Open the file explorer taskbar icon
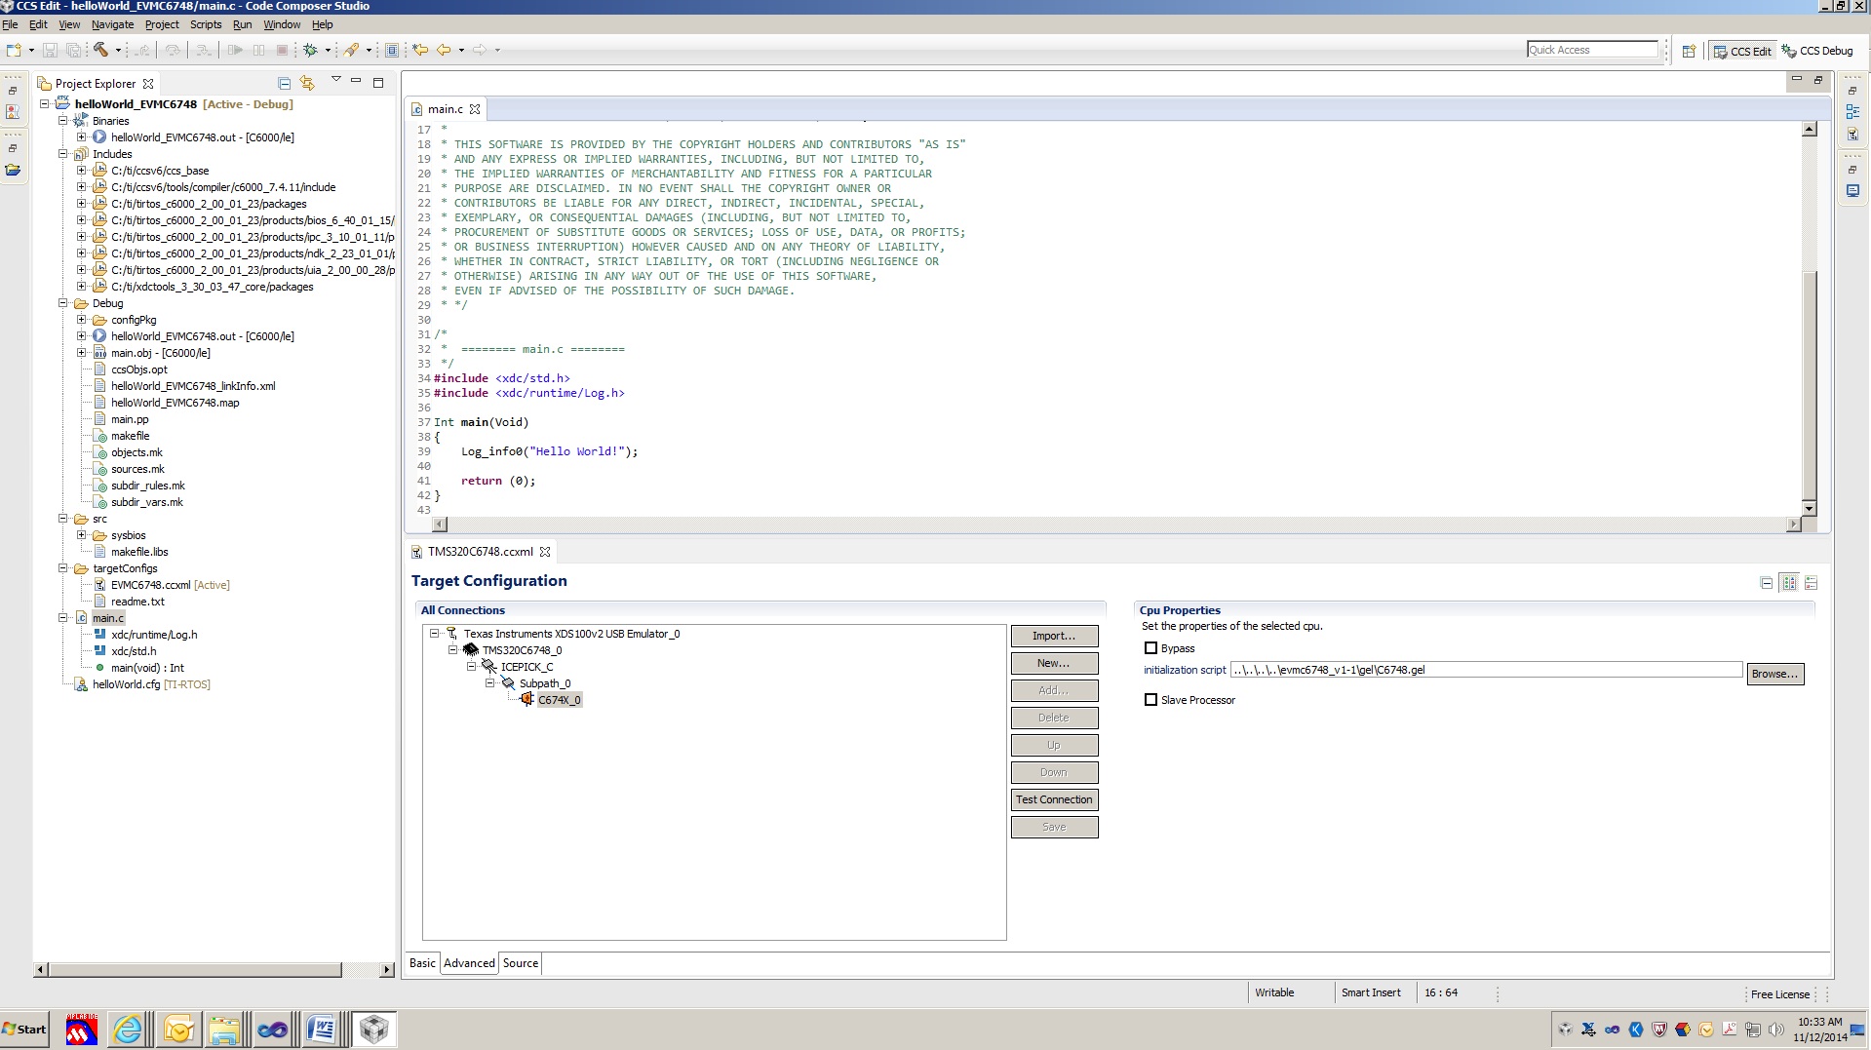Viewport: 1871px width, 1050px height. click(x=224, y=1030)
